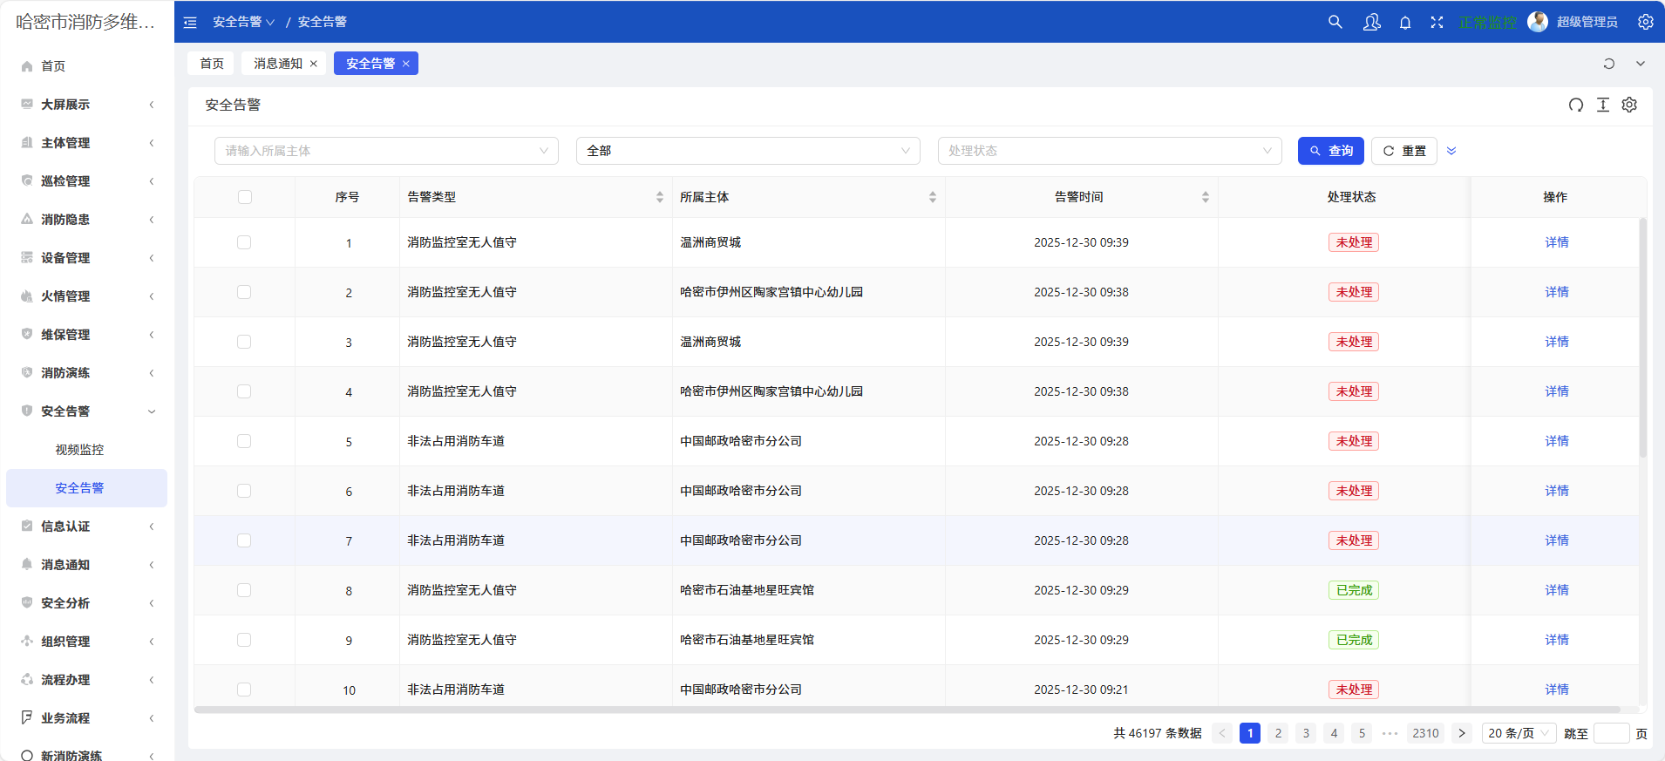The image size is (1665, 761).
Task: Open the 20 条/页 page size dropdown
Action: (1519, 733)
